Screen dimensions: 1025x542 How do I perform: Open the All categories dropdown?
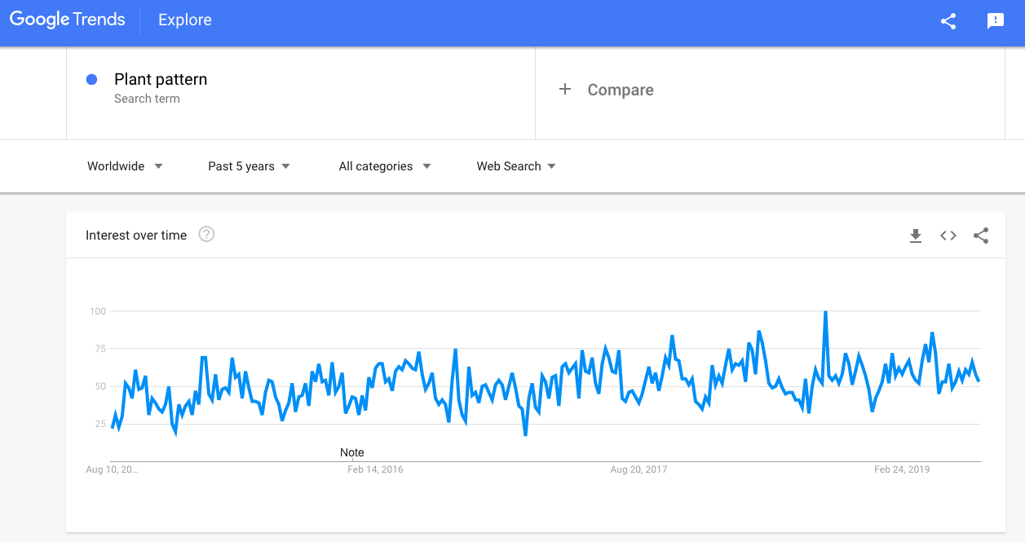coord(385,166)
